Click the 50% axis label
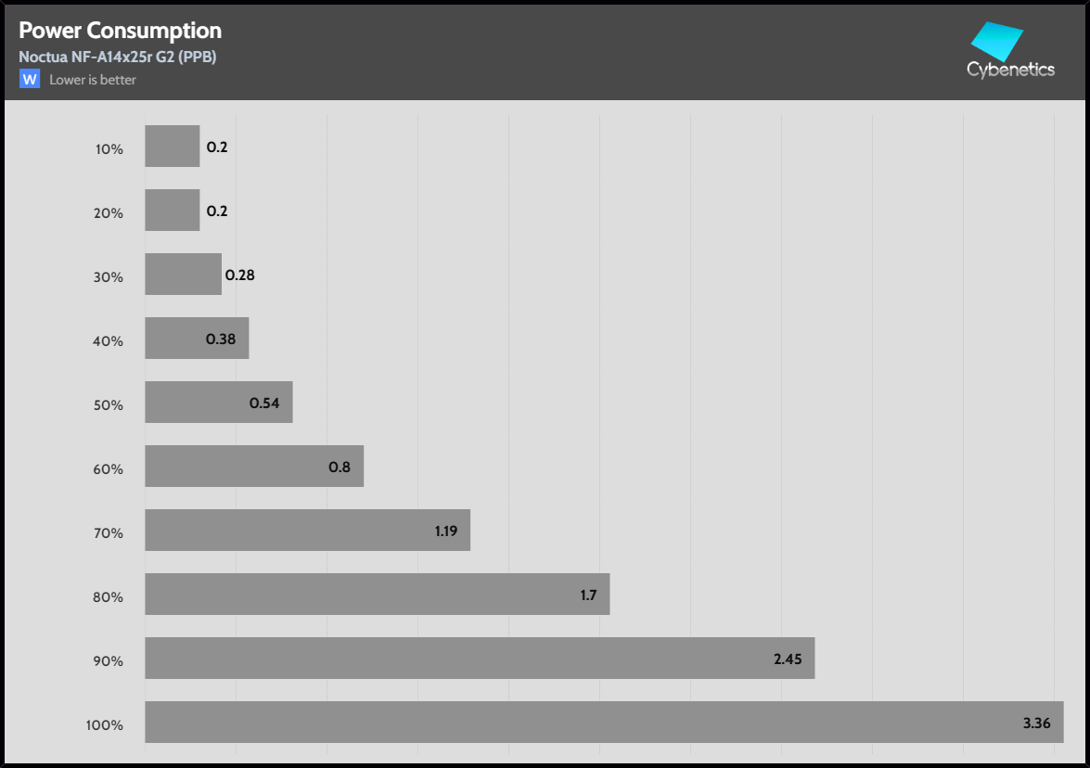The height and width of the screenshot is (768, 1090). point(108,405)
